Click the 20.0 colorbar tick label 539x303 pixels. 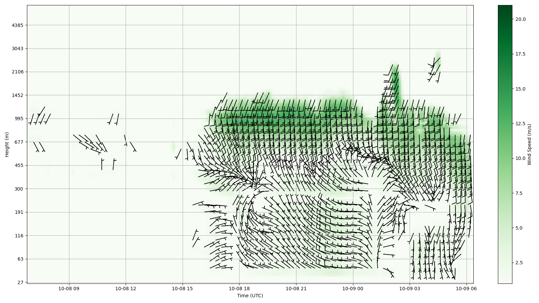(x=520, y=19)
